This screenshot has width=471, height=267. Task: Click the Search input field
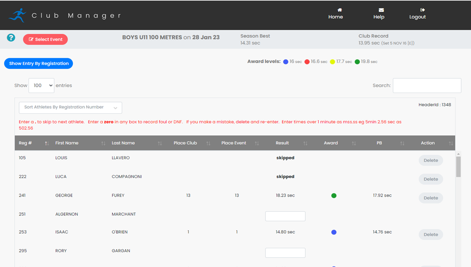[427, 85]
